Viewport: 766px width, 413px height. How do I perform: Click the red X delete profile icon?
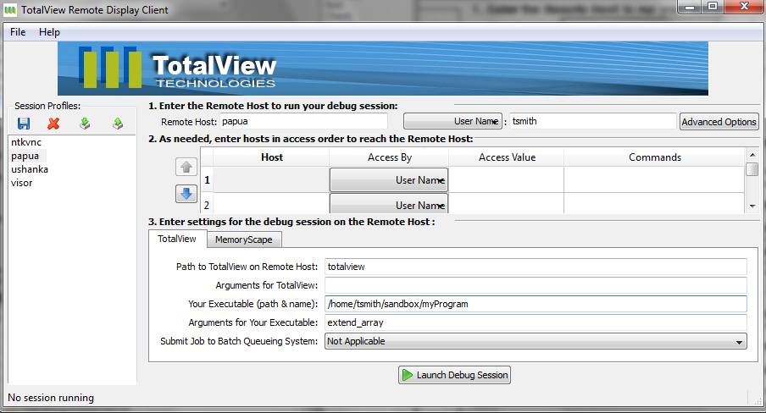click(x=53, y=124)
